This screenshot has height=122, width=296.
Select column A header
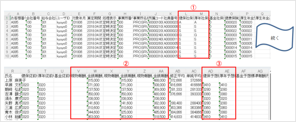(x=18, y=14)
